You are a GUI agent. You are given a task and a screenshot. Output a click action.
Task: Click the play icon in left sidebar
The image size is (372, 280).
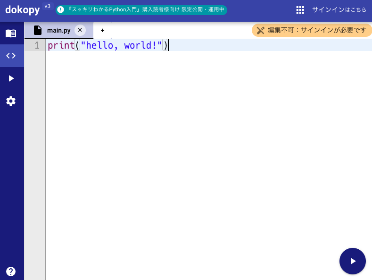(11, 78)
